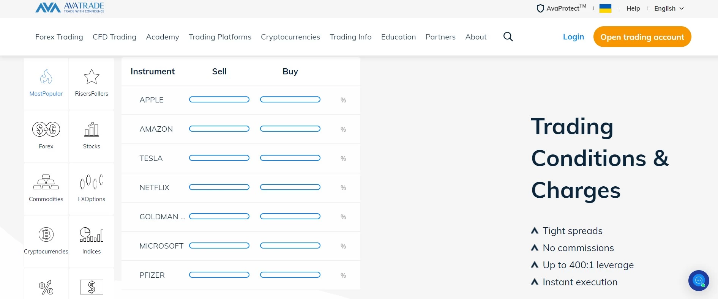Select the AMAZON instrument name
Screen dimensions: 718x299
pos(156,129)
